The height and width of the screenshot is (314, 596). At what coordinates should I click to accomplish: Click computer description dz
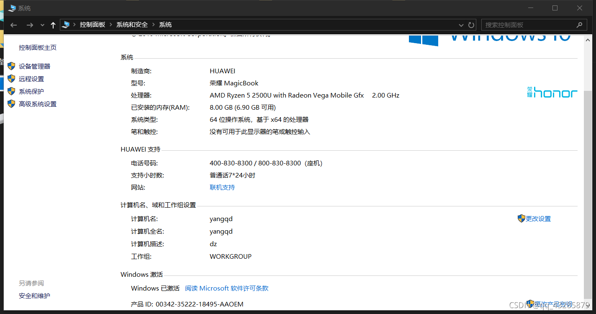(x=213, y=244)
